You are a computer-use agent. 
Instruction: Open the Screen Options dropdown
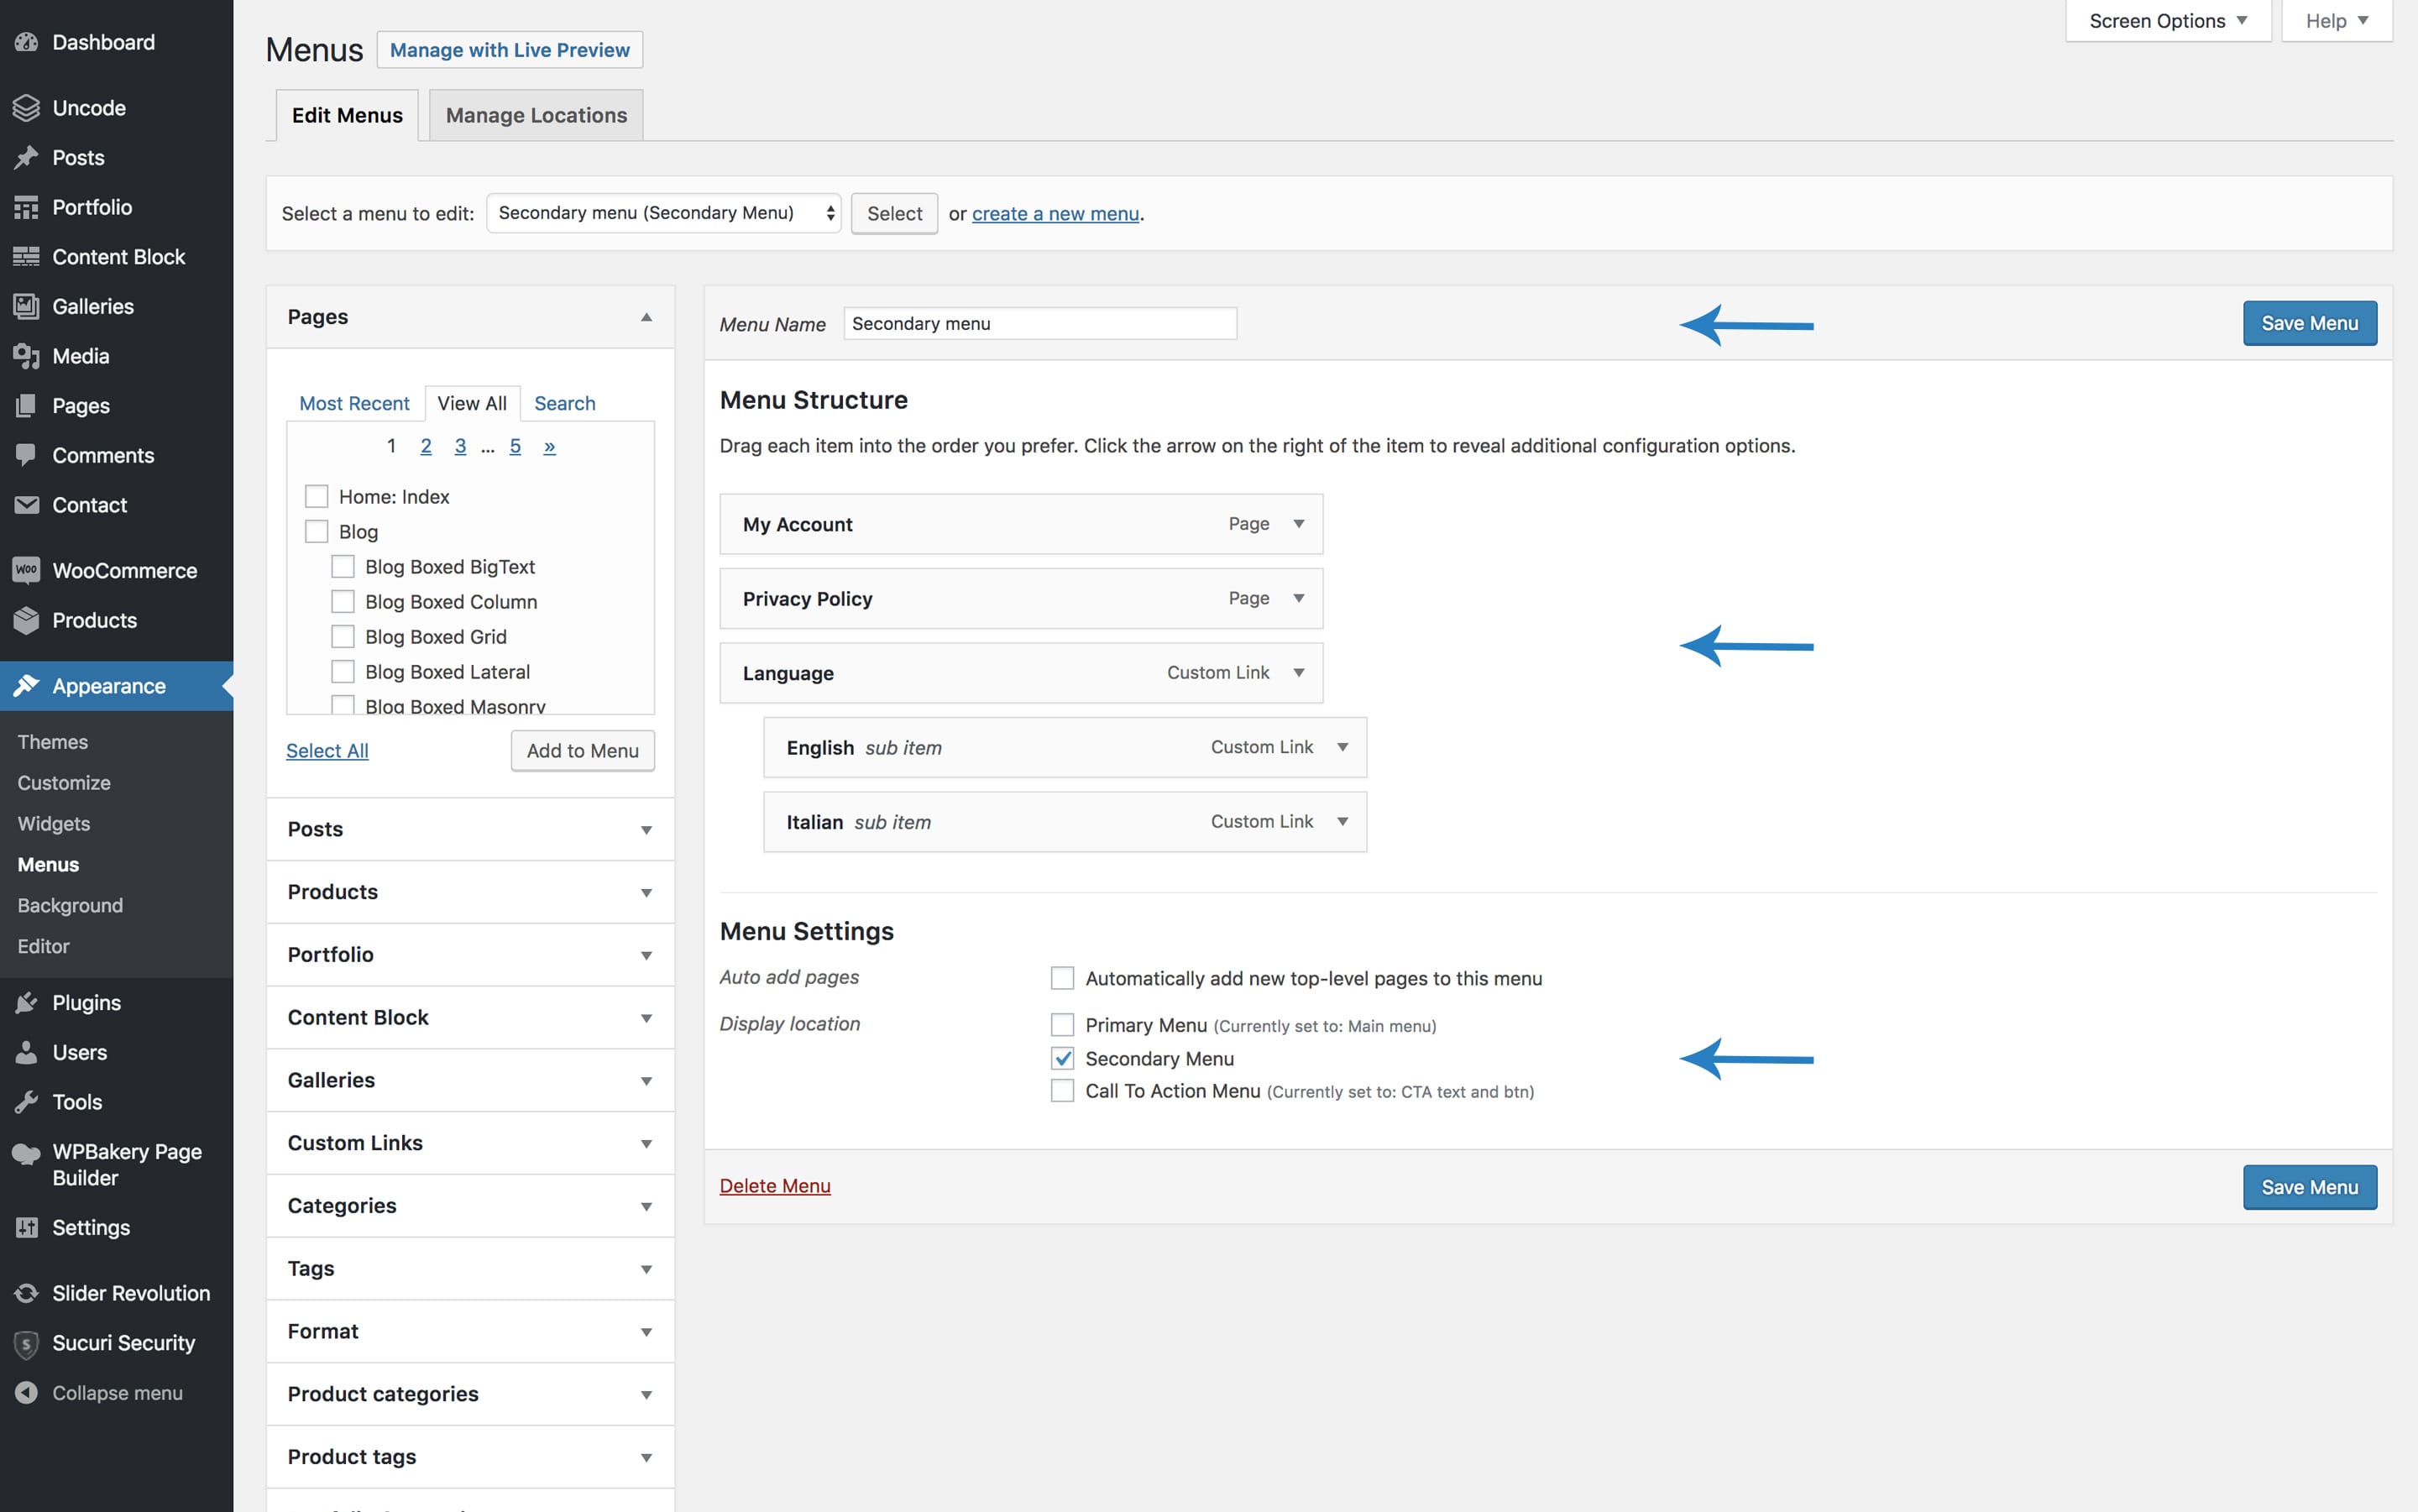2167,21
